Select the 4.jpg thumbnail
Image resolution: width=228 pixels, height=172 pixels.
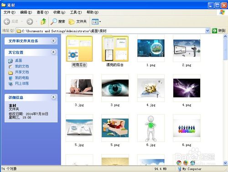pyautogui.click(x=151, y=88)
